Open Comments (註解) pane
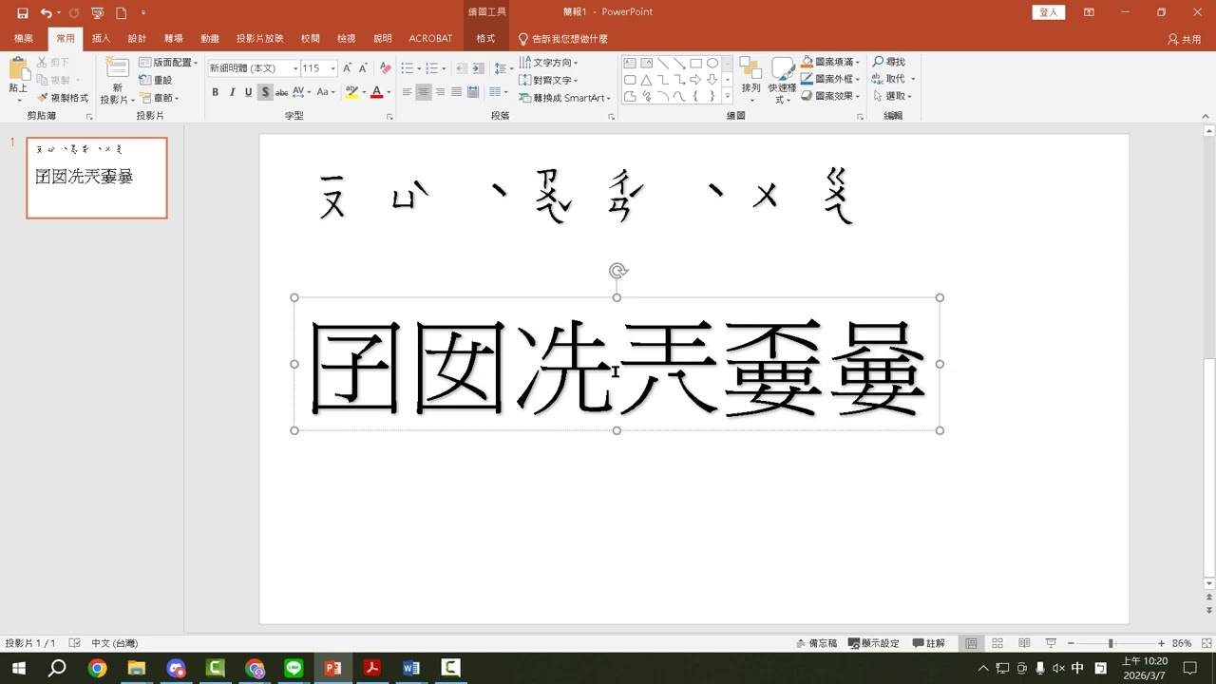Viewport: 1216px width, 684px height. pyautogui.click(x=929, y=643)
